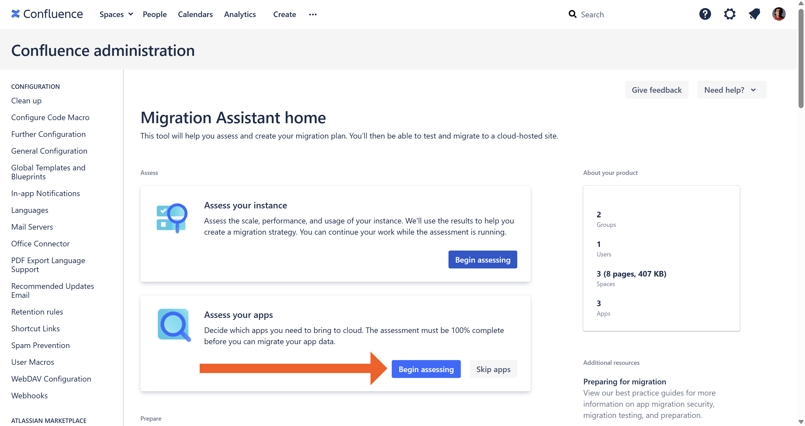This screenshot has width=805, height=426.
Task: Open the settings gear icon
Action: click(x=730, y=14)
